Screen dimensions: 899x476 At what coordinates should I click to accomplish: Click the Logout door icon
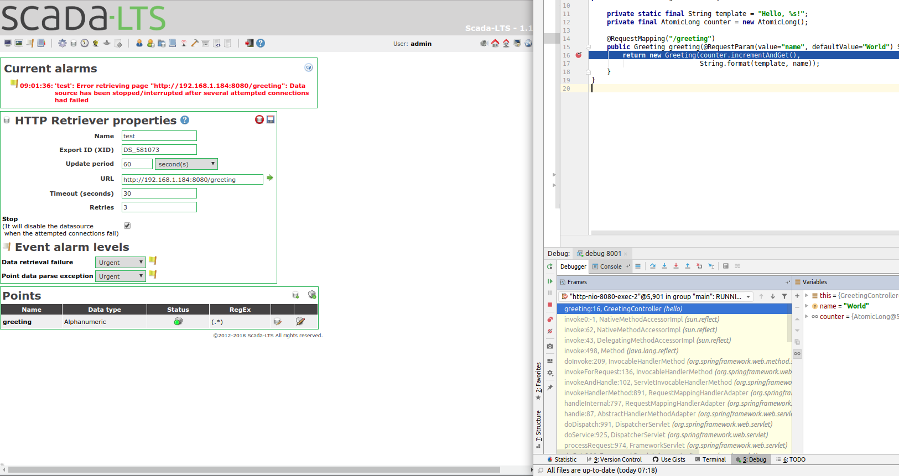250,43
